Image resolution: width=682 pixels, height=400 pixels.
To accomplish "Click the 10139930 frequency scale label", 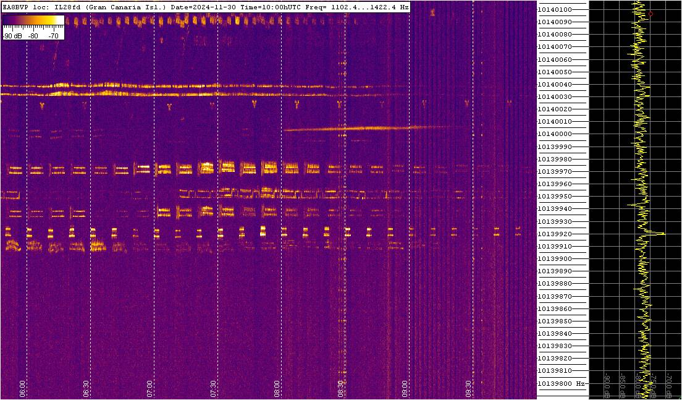I will point(555,221).
